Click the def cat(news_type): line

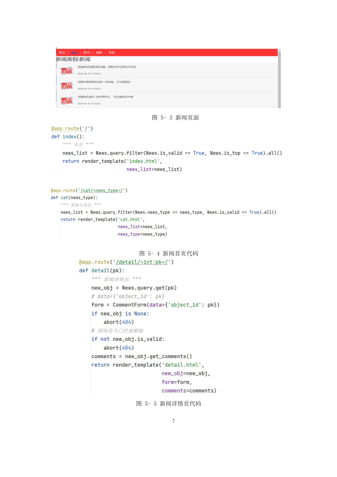pos(74,198)
